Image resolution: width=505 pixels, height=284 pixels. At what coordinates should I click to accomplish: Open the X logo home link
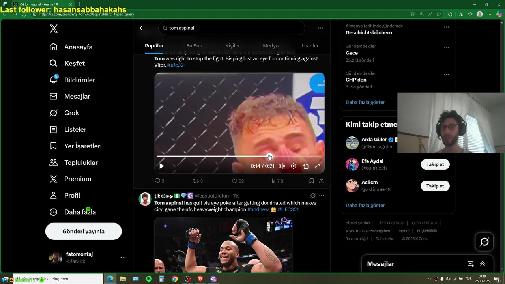(54, 28)
